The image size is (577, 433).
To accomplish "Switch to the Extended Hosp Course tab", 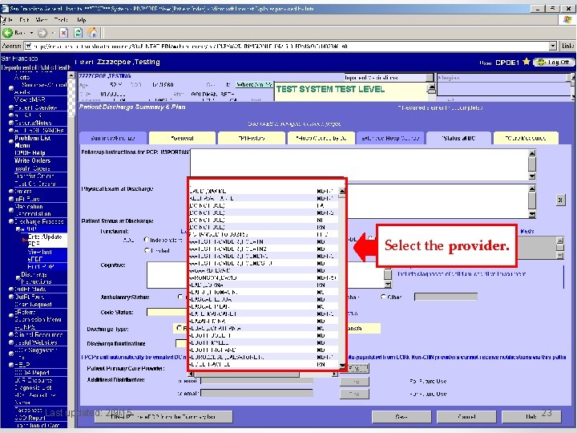I will pos(390,139).
